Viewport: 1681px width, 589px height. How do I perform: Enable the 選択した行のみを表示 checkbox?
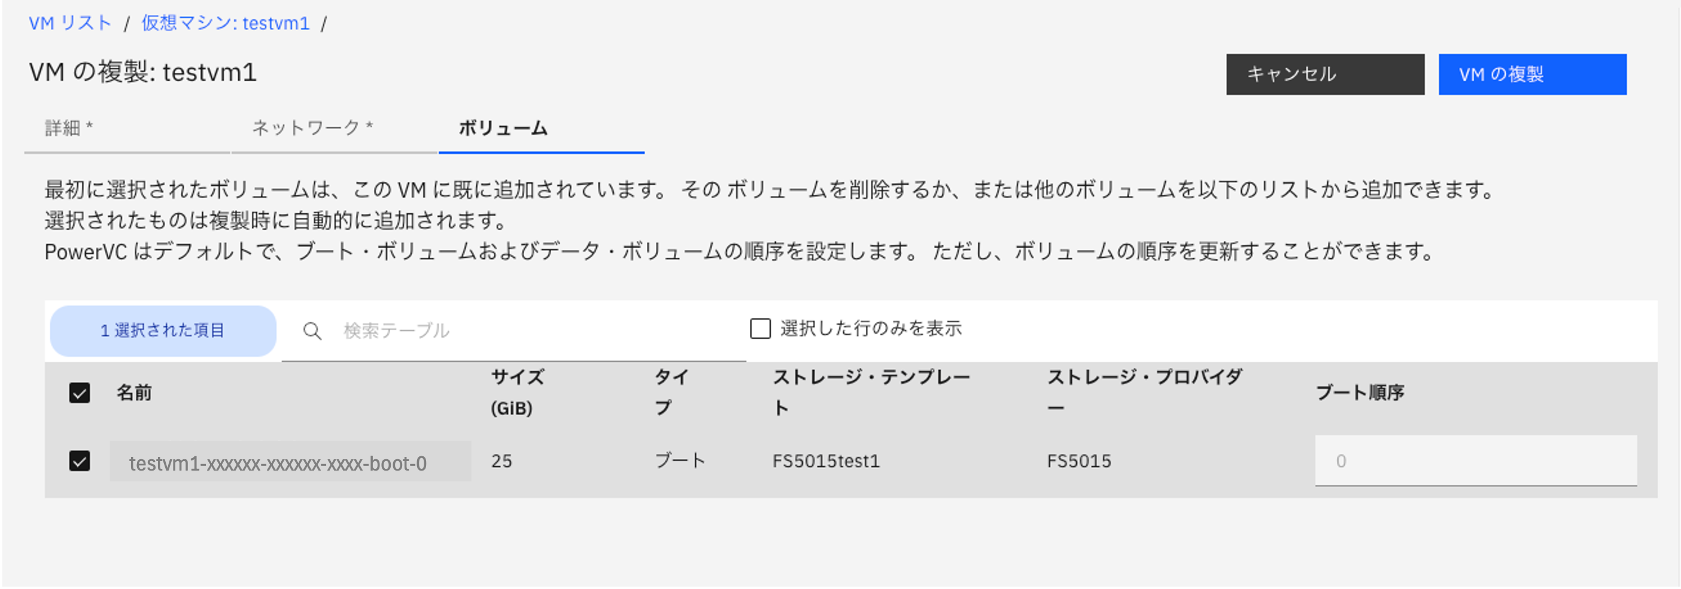(x=759, y=330)
